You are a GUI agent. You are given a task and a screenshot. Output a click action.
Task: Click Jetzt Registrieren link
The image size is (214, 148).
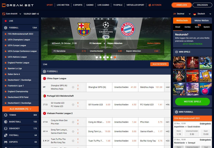click(x=192, y=44)
